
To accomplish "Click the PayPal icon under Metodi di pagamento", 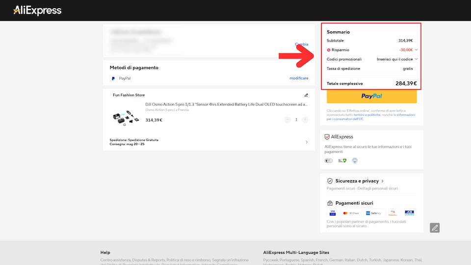I will [x=113, y=79].
